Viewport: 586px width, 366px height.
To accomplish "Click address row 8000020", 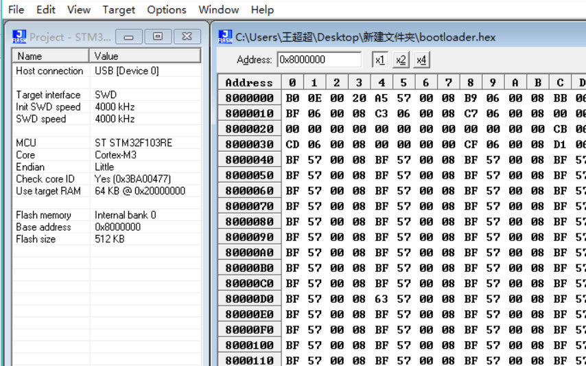I will click(x=249, y=129).
